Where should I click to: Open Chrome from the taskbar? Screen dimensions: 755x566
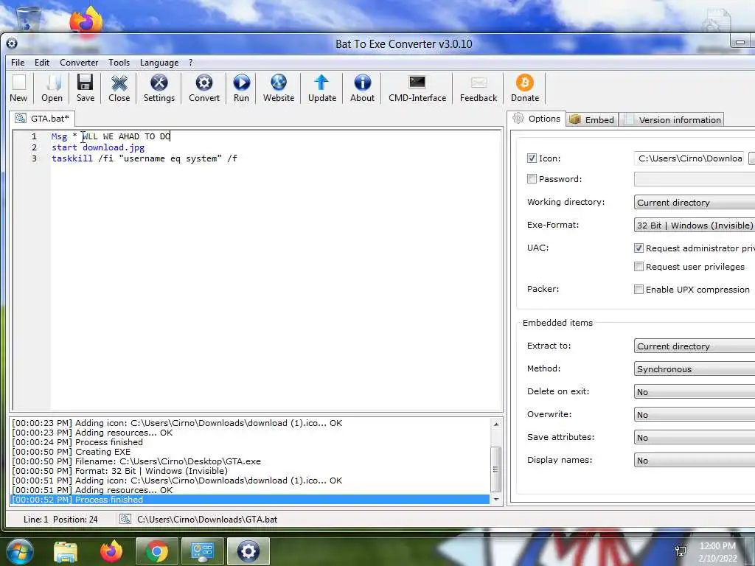click(x=157, y=551)
